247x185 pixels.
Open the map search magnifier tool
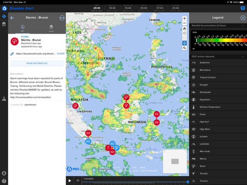click(184, 48)
